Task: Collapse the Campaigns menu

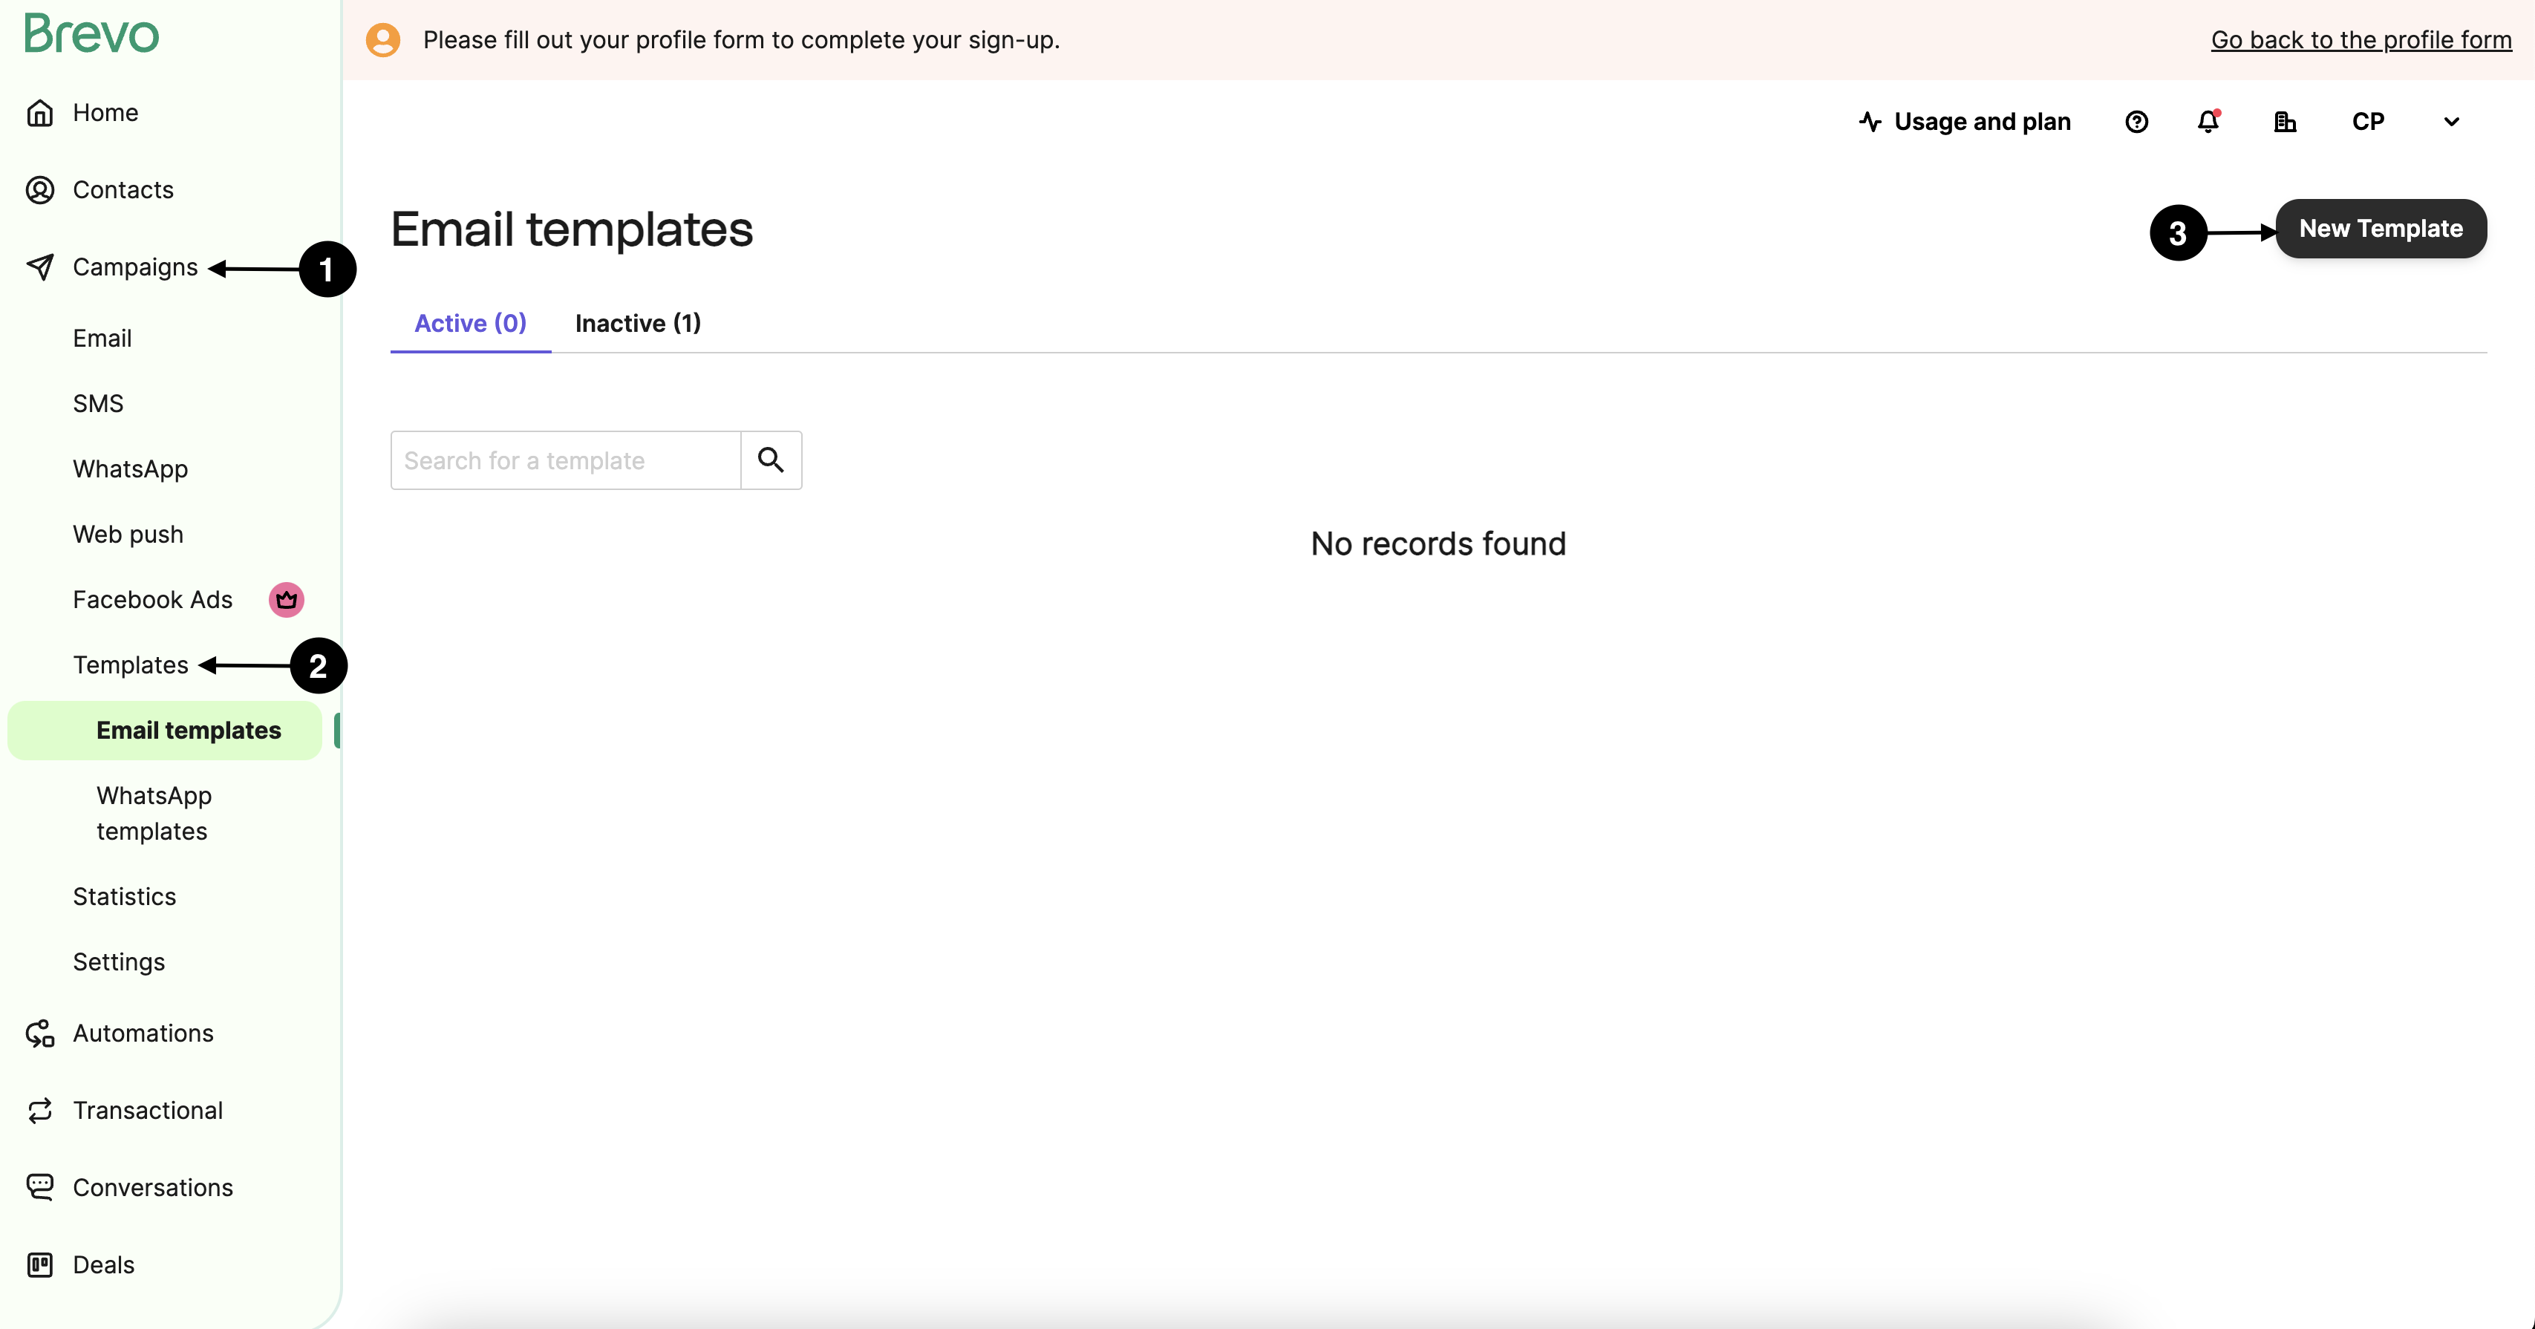Action: [135, 267]
